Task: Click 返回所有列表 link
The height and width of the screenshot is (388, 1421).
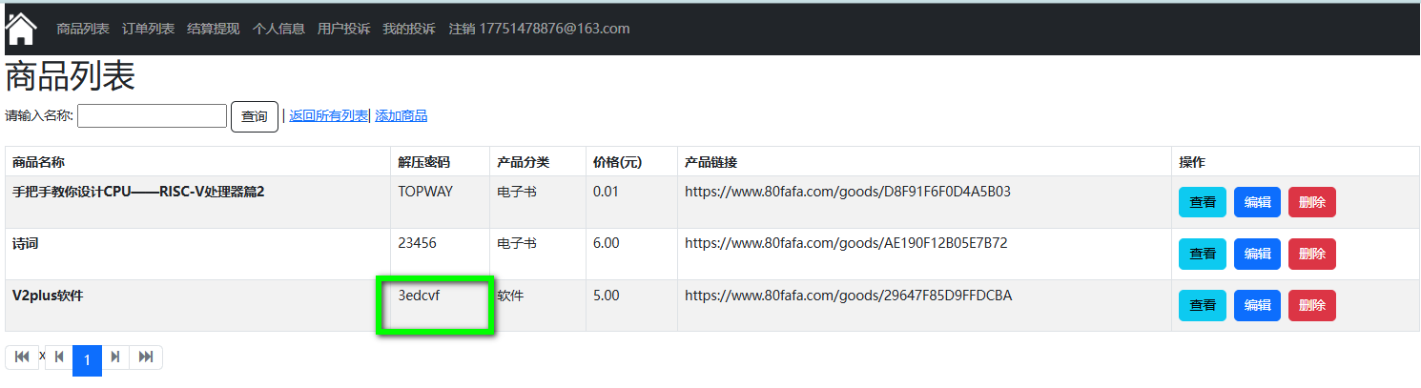Action: [x=328, y=116]
